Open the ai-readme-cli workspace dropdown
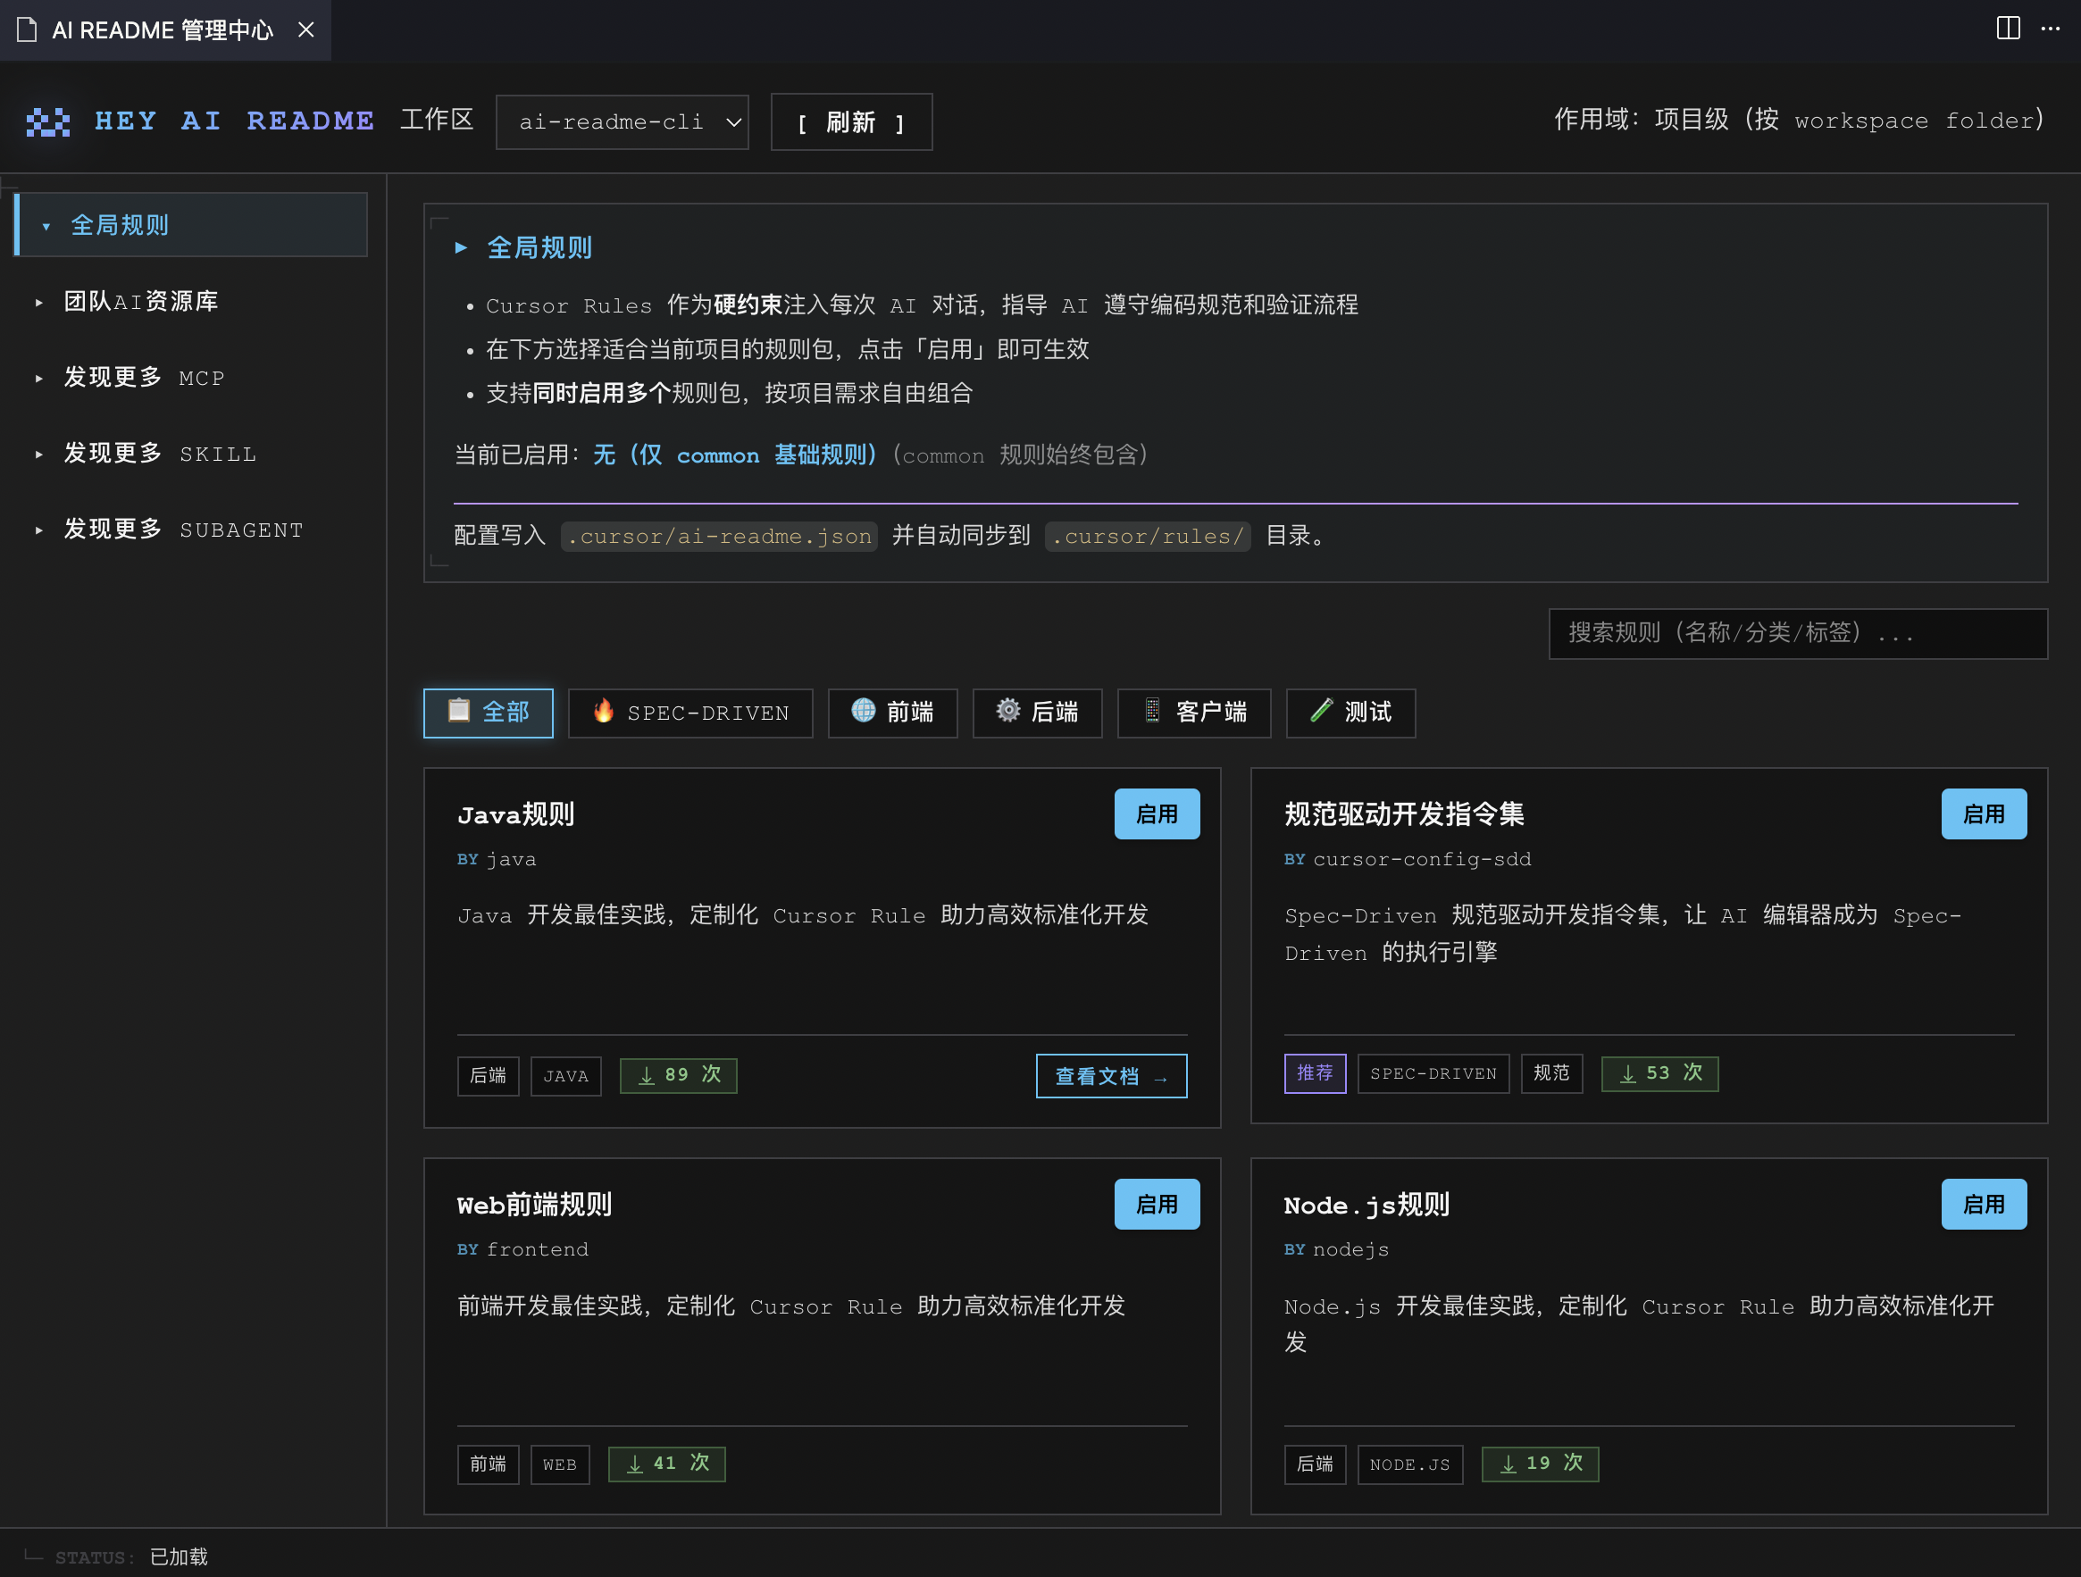The height and width of the screenshot is (1577, 2081). (x=622, y=122)
